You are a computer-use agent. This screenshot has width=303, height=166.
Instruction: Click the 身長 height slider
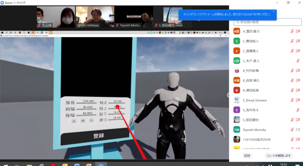(86, 103)
